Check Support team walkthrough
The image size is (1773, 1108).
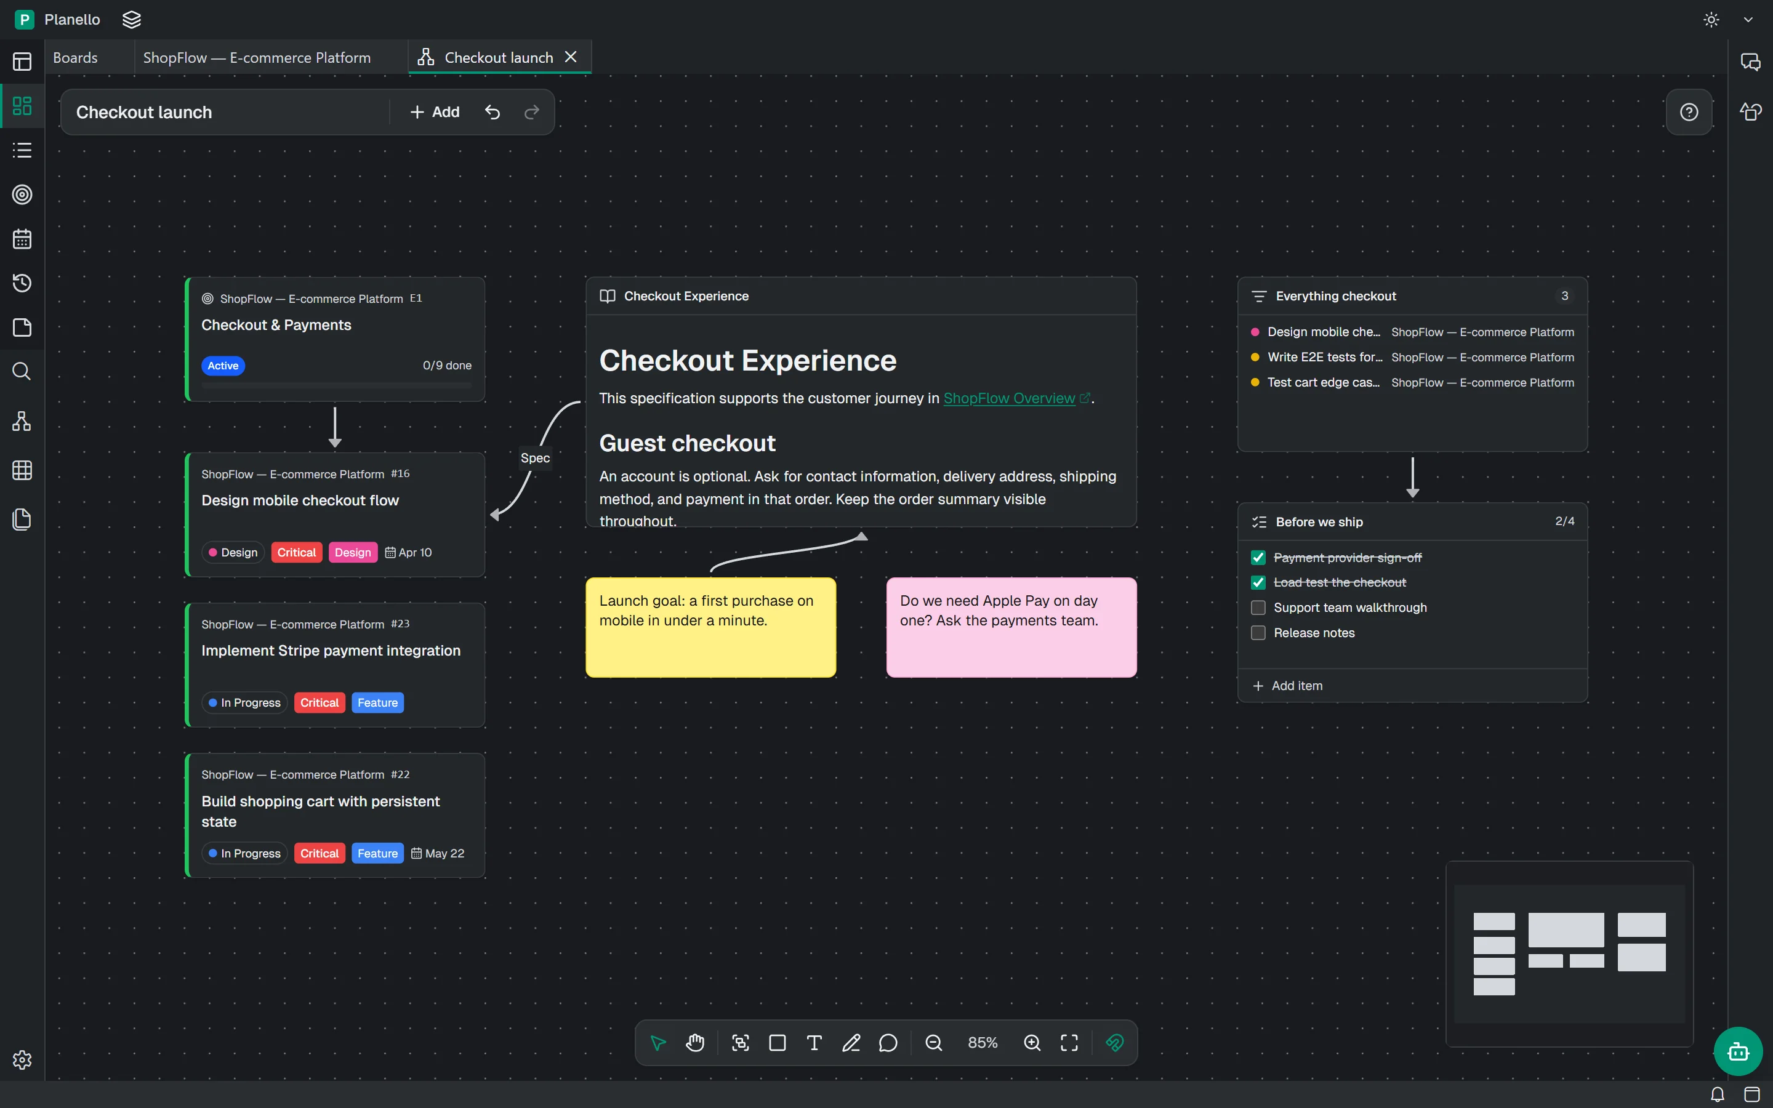click(1258, 608)
